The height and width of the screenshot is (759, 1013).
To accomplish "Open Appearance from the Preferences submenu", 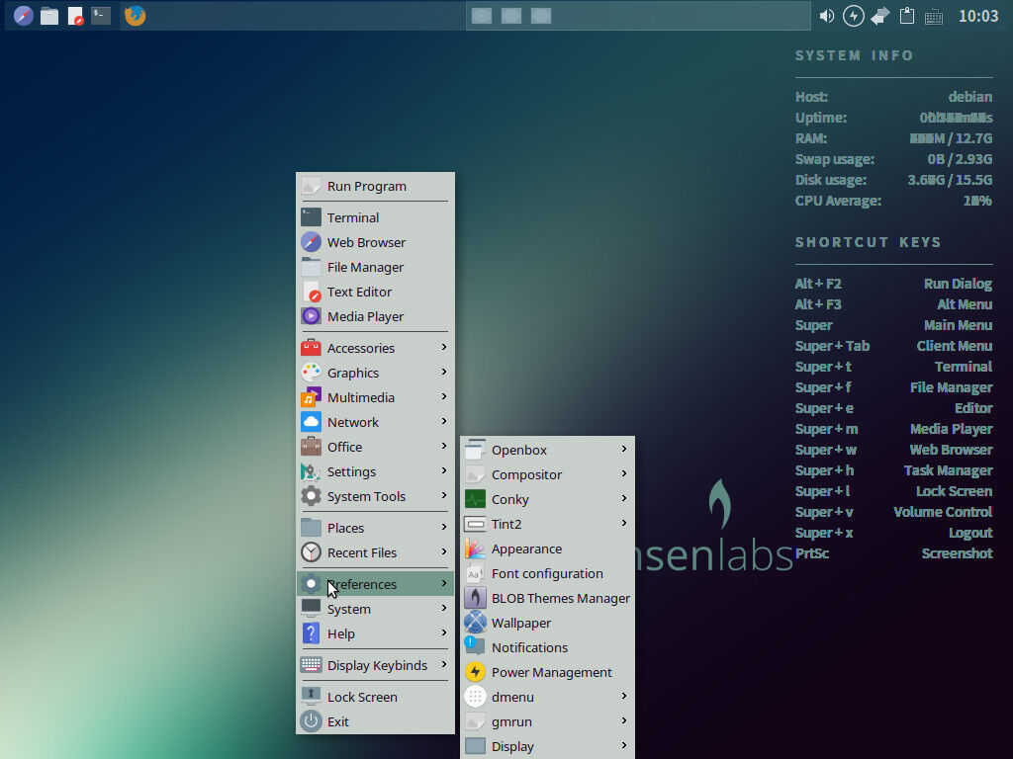I will [x=547, y=548].
